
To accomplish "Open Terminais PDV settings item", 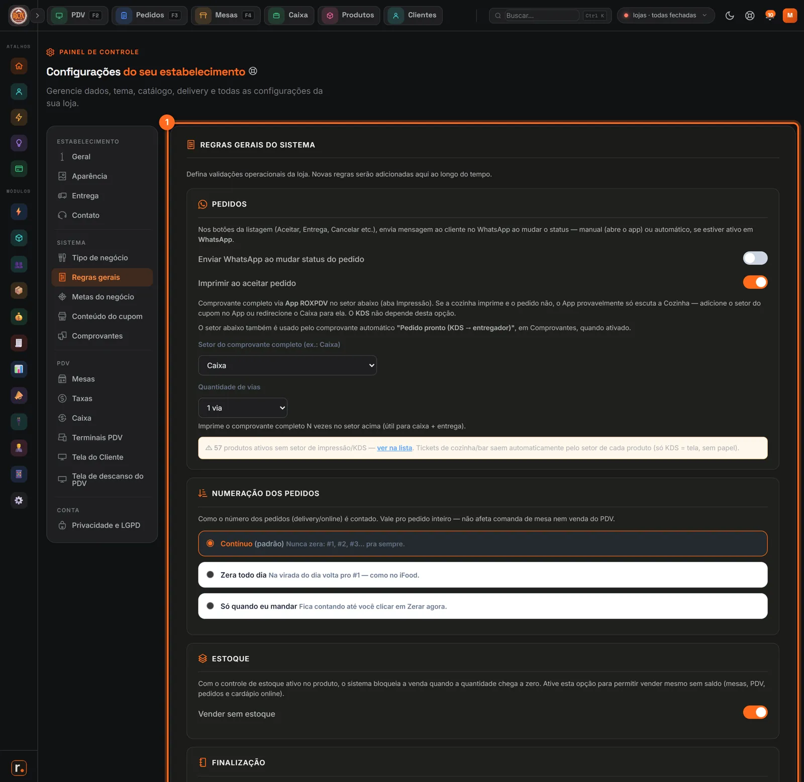I will coord(102,438).
